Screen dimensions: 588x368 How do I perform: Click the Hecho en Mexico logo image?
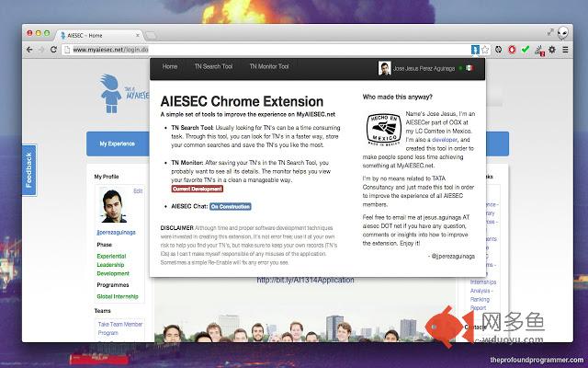[384, 130]
